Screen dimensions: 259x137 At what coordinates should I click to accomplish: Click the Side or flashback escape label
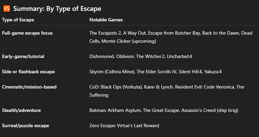click(x=29, y=72)
